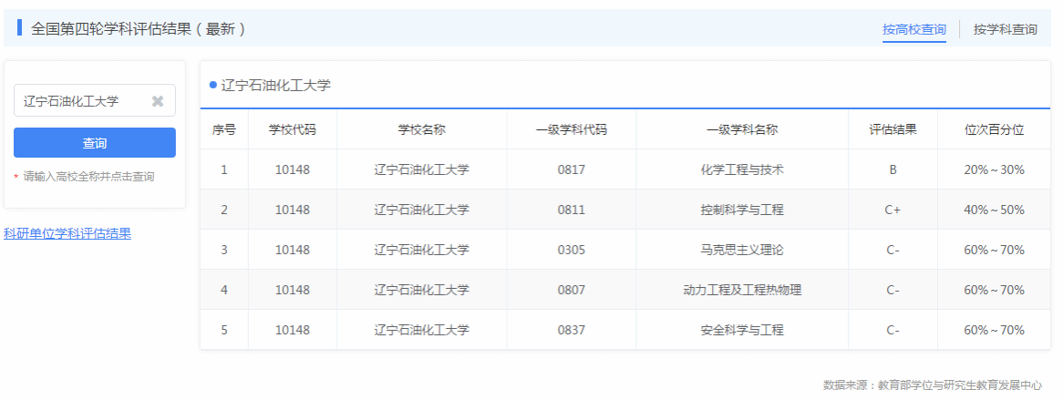Click discipline code 0305

pos(572,250)
